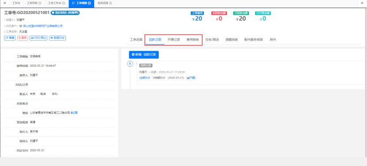367x166 pixels.
Task: Click 紧急程度 value 普通
Action: click(33, 122)
